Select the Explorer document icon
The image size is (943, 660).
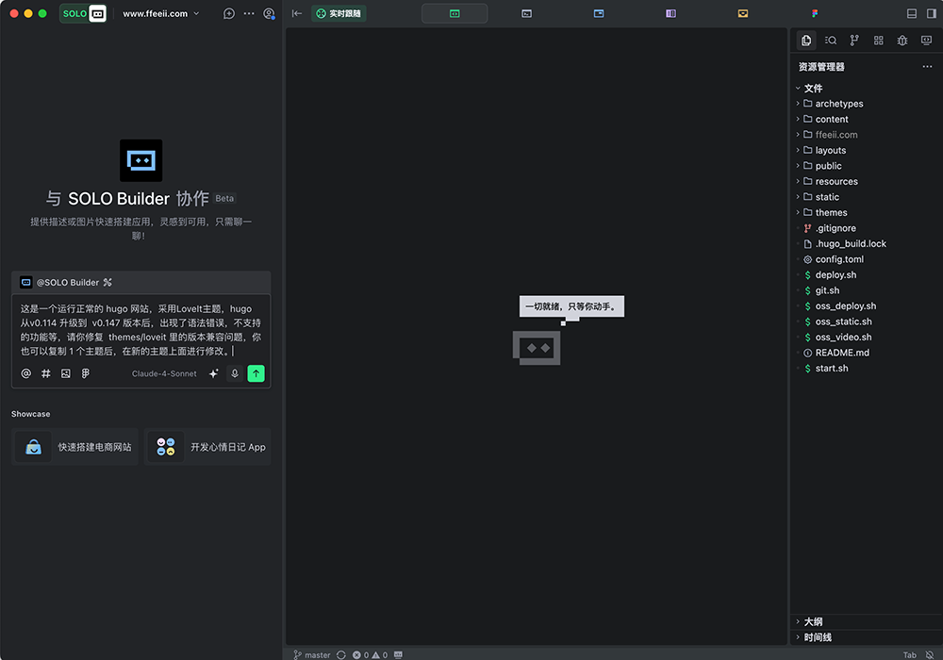pyautogui.click(x=805, y=41)
